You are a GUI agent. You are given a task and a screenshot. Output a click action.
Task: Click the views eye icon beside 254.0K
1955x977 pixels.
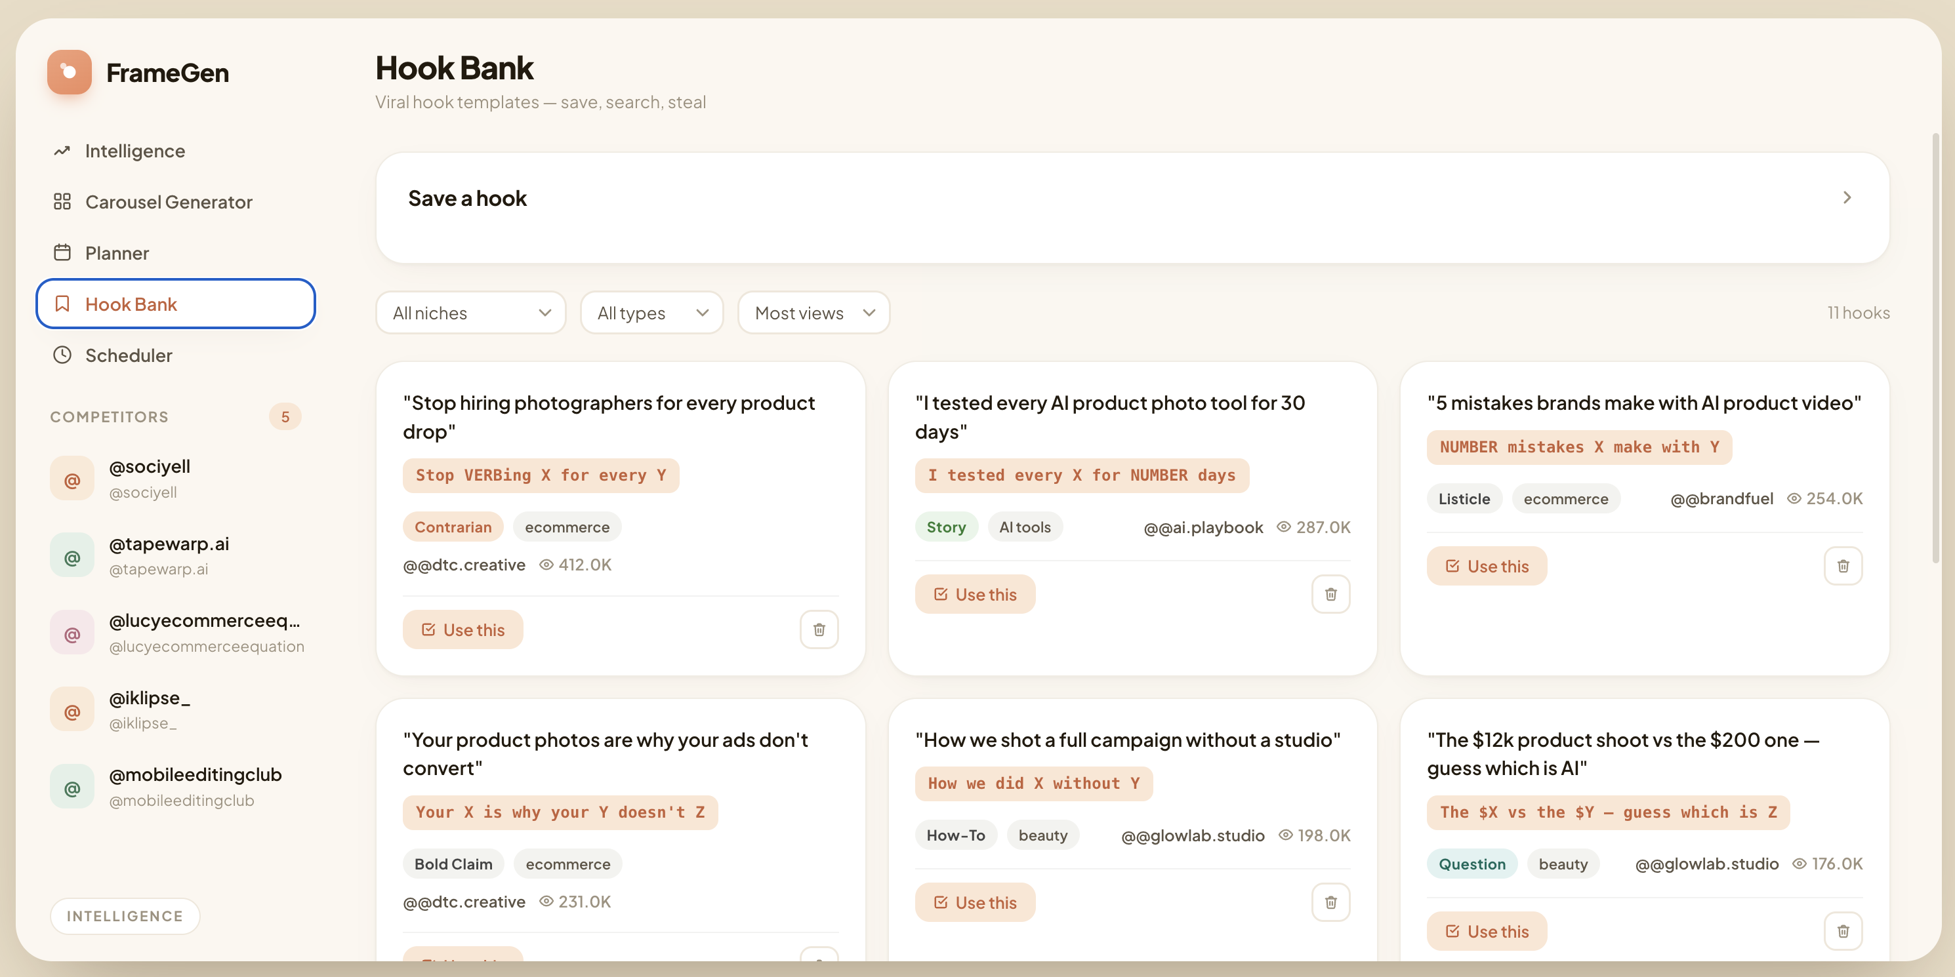pos(1794,498)
